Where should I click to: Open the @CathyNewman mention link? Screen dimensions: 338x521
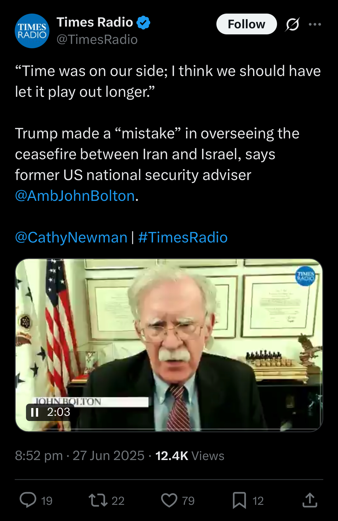click(x=71, y=237)
